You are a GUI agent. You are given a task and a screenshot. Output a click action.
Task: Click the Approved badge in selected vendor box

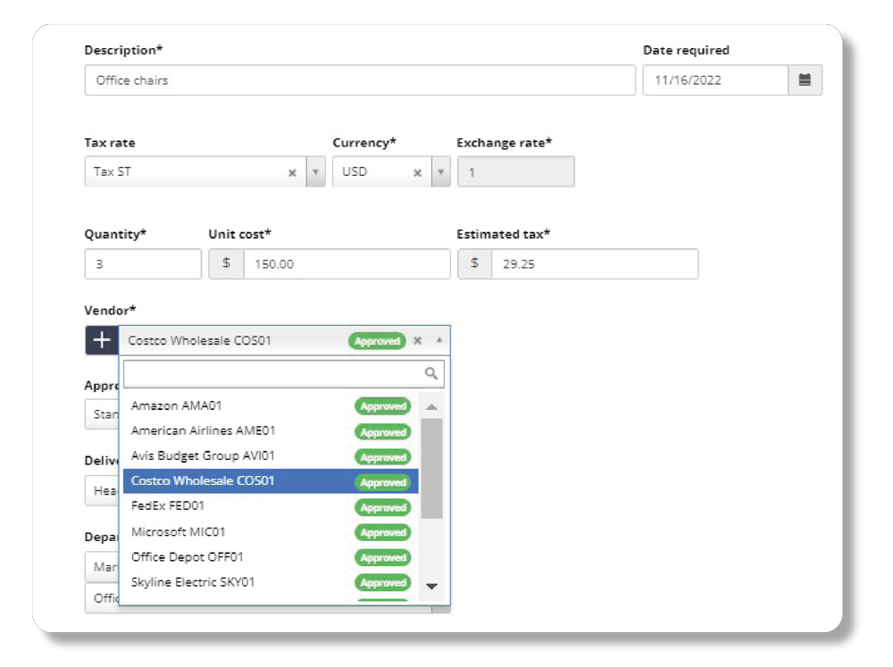tap(377, 341)
